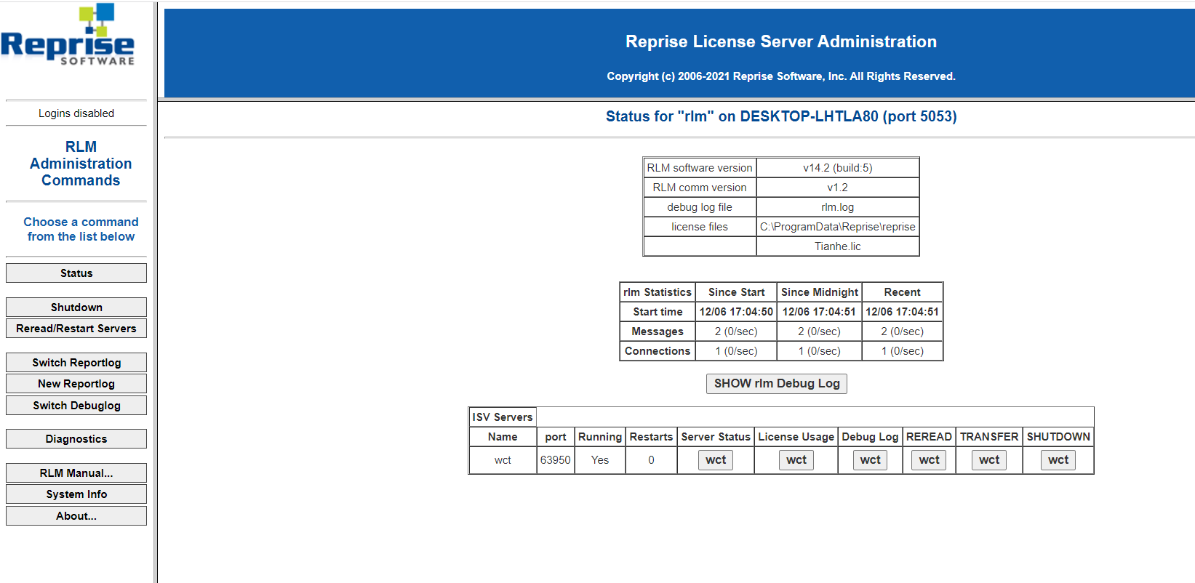Click Switch Debuglog button

[x=76, y=406]
